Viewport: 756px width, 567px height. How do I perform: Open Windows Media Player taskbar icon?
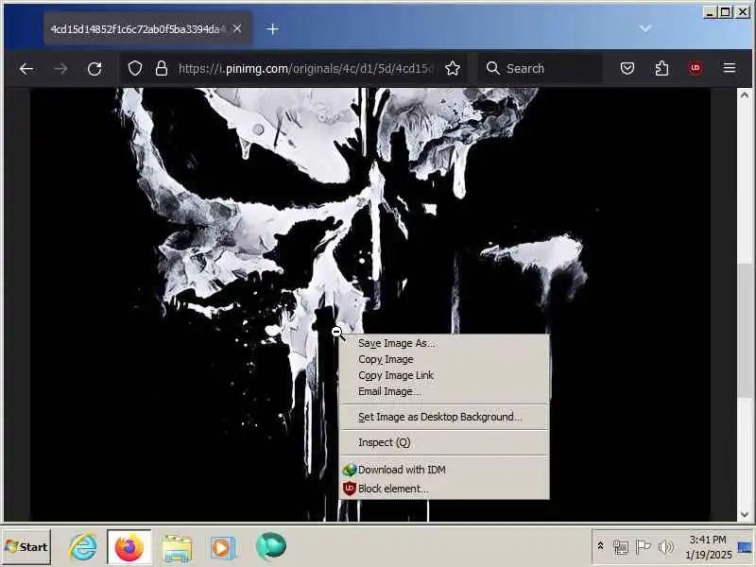pyautogui.click(x=223, y=548)
